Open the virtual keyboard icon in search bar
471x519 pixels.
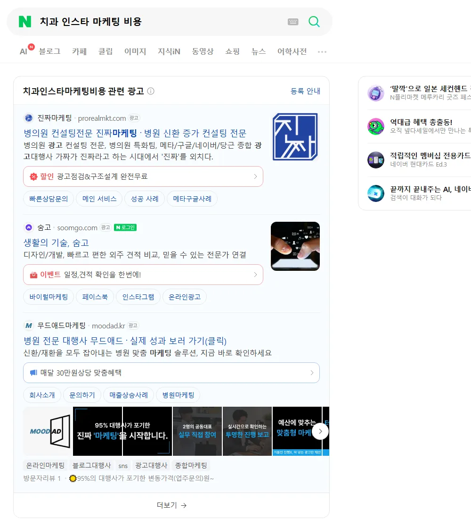click(293, 22)
